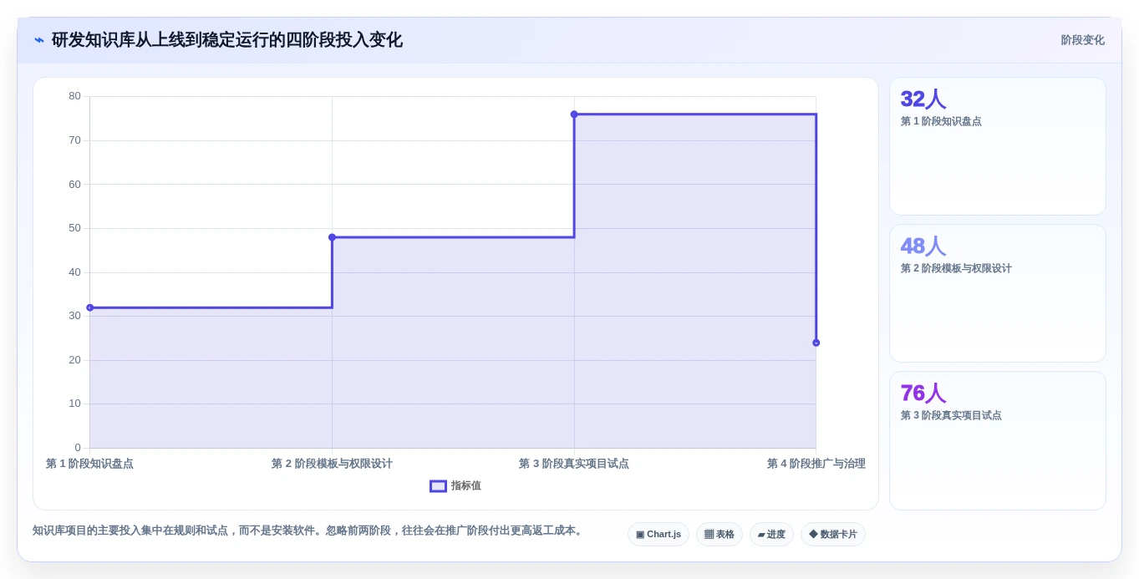
Task: Click the Chart.js tag chip
Action: [x=658, y=535]
